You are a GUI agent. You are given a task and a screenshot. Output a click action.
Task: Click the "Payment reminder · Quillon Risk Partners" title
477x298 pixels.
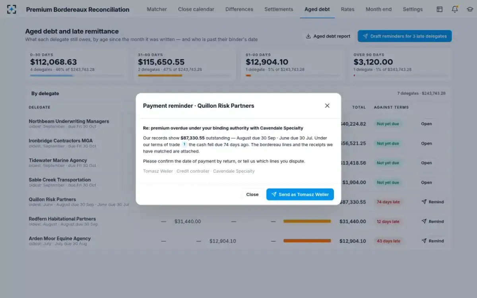pos(198,106)
